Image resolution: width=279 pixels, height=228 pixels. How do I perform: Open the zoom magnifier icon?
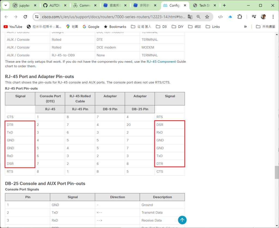pos(198,17)
